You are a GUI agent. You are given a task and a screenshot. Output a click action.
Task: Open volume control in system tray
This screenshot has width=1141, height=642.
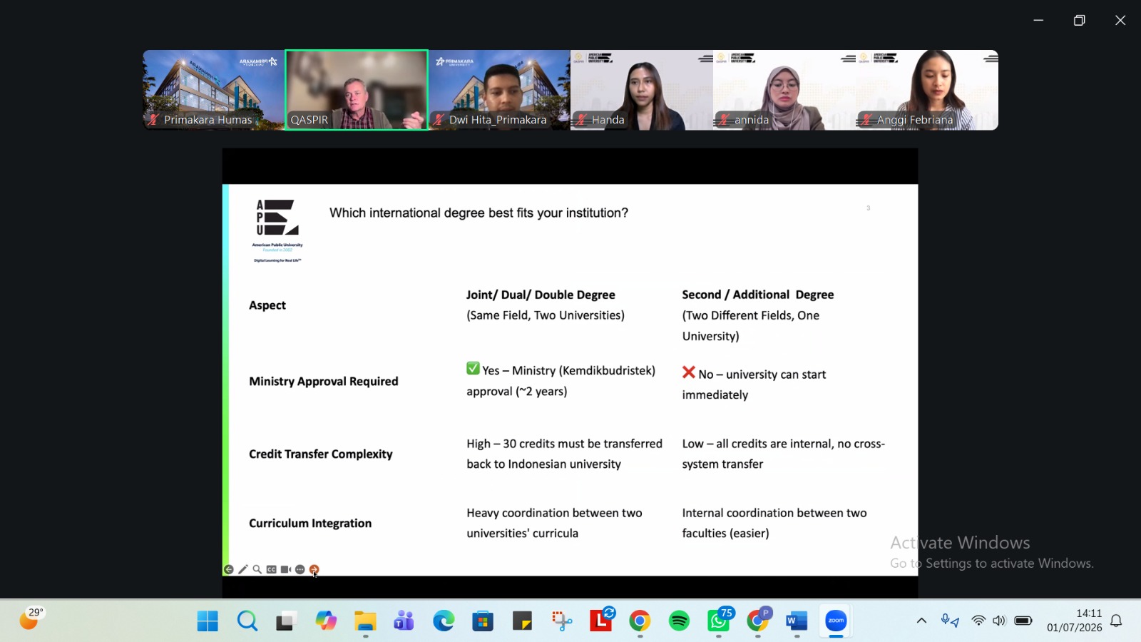[999, 621]
